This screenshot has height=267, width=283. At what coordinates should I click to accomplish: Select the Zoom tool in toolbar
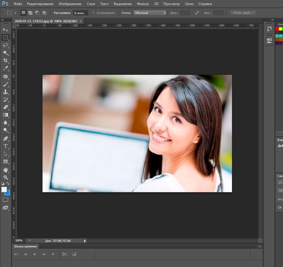5,177
